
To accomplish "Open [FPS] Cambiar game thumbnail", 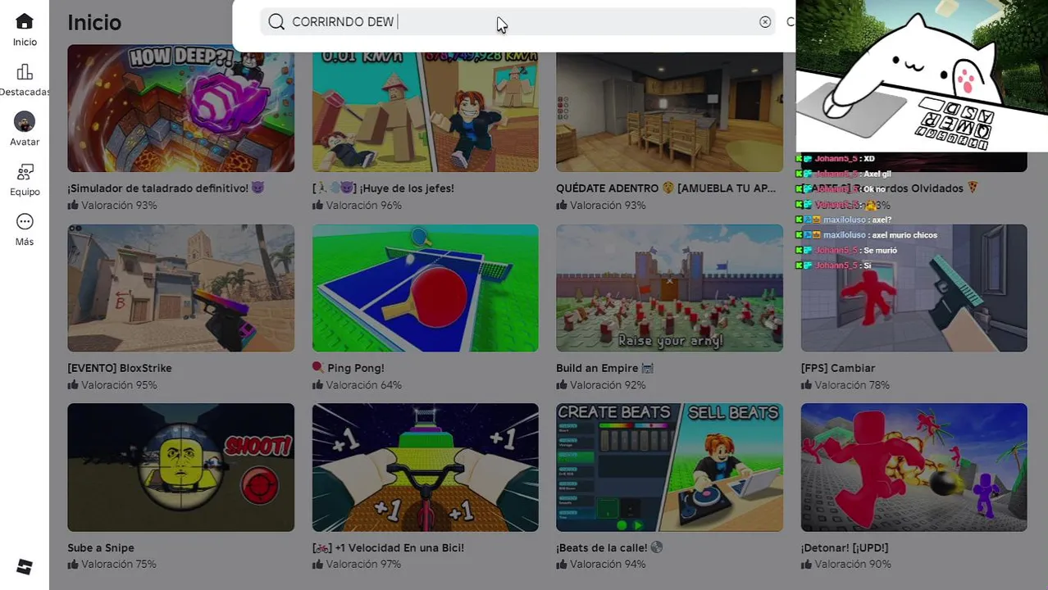I will [914, 288].
